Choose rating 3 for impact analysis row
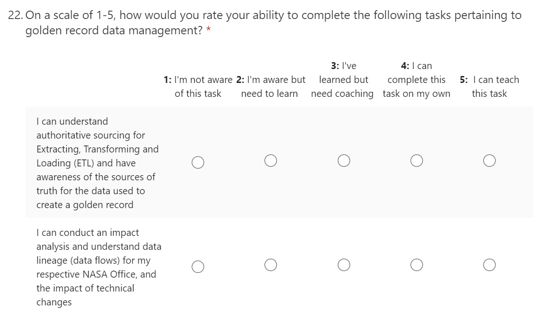The width and height of the screenshot is (534, 317). [x=343, y=265]
